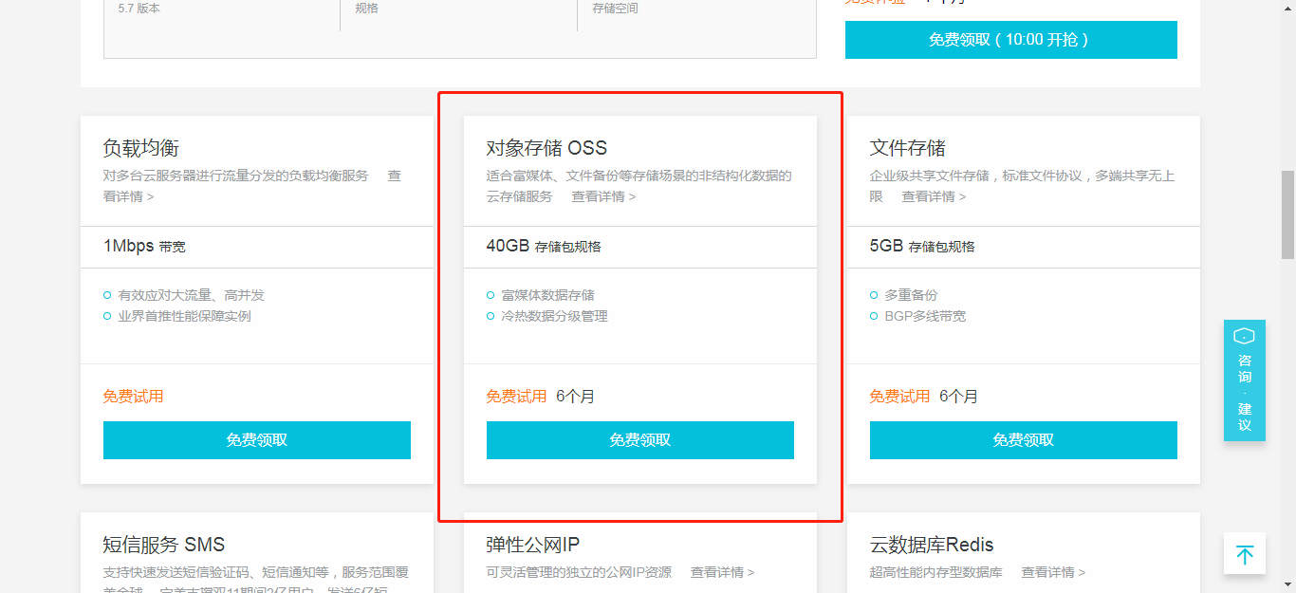
Task: Click the 云数据库Redis card title
Action: click(932, 545)
